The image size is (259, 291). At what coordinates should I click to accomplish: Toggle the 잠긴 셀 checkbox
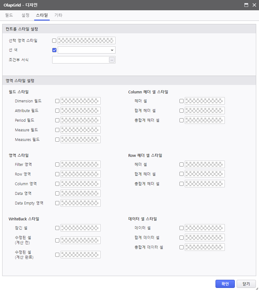(x=57, y=228)
